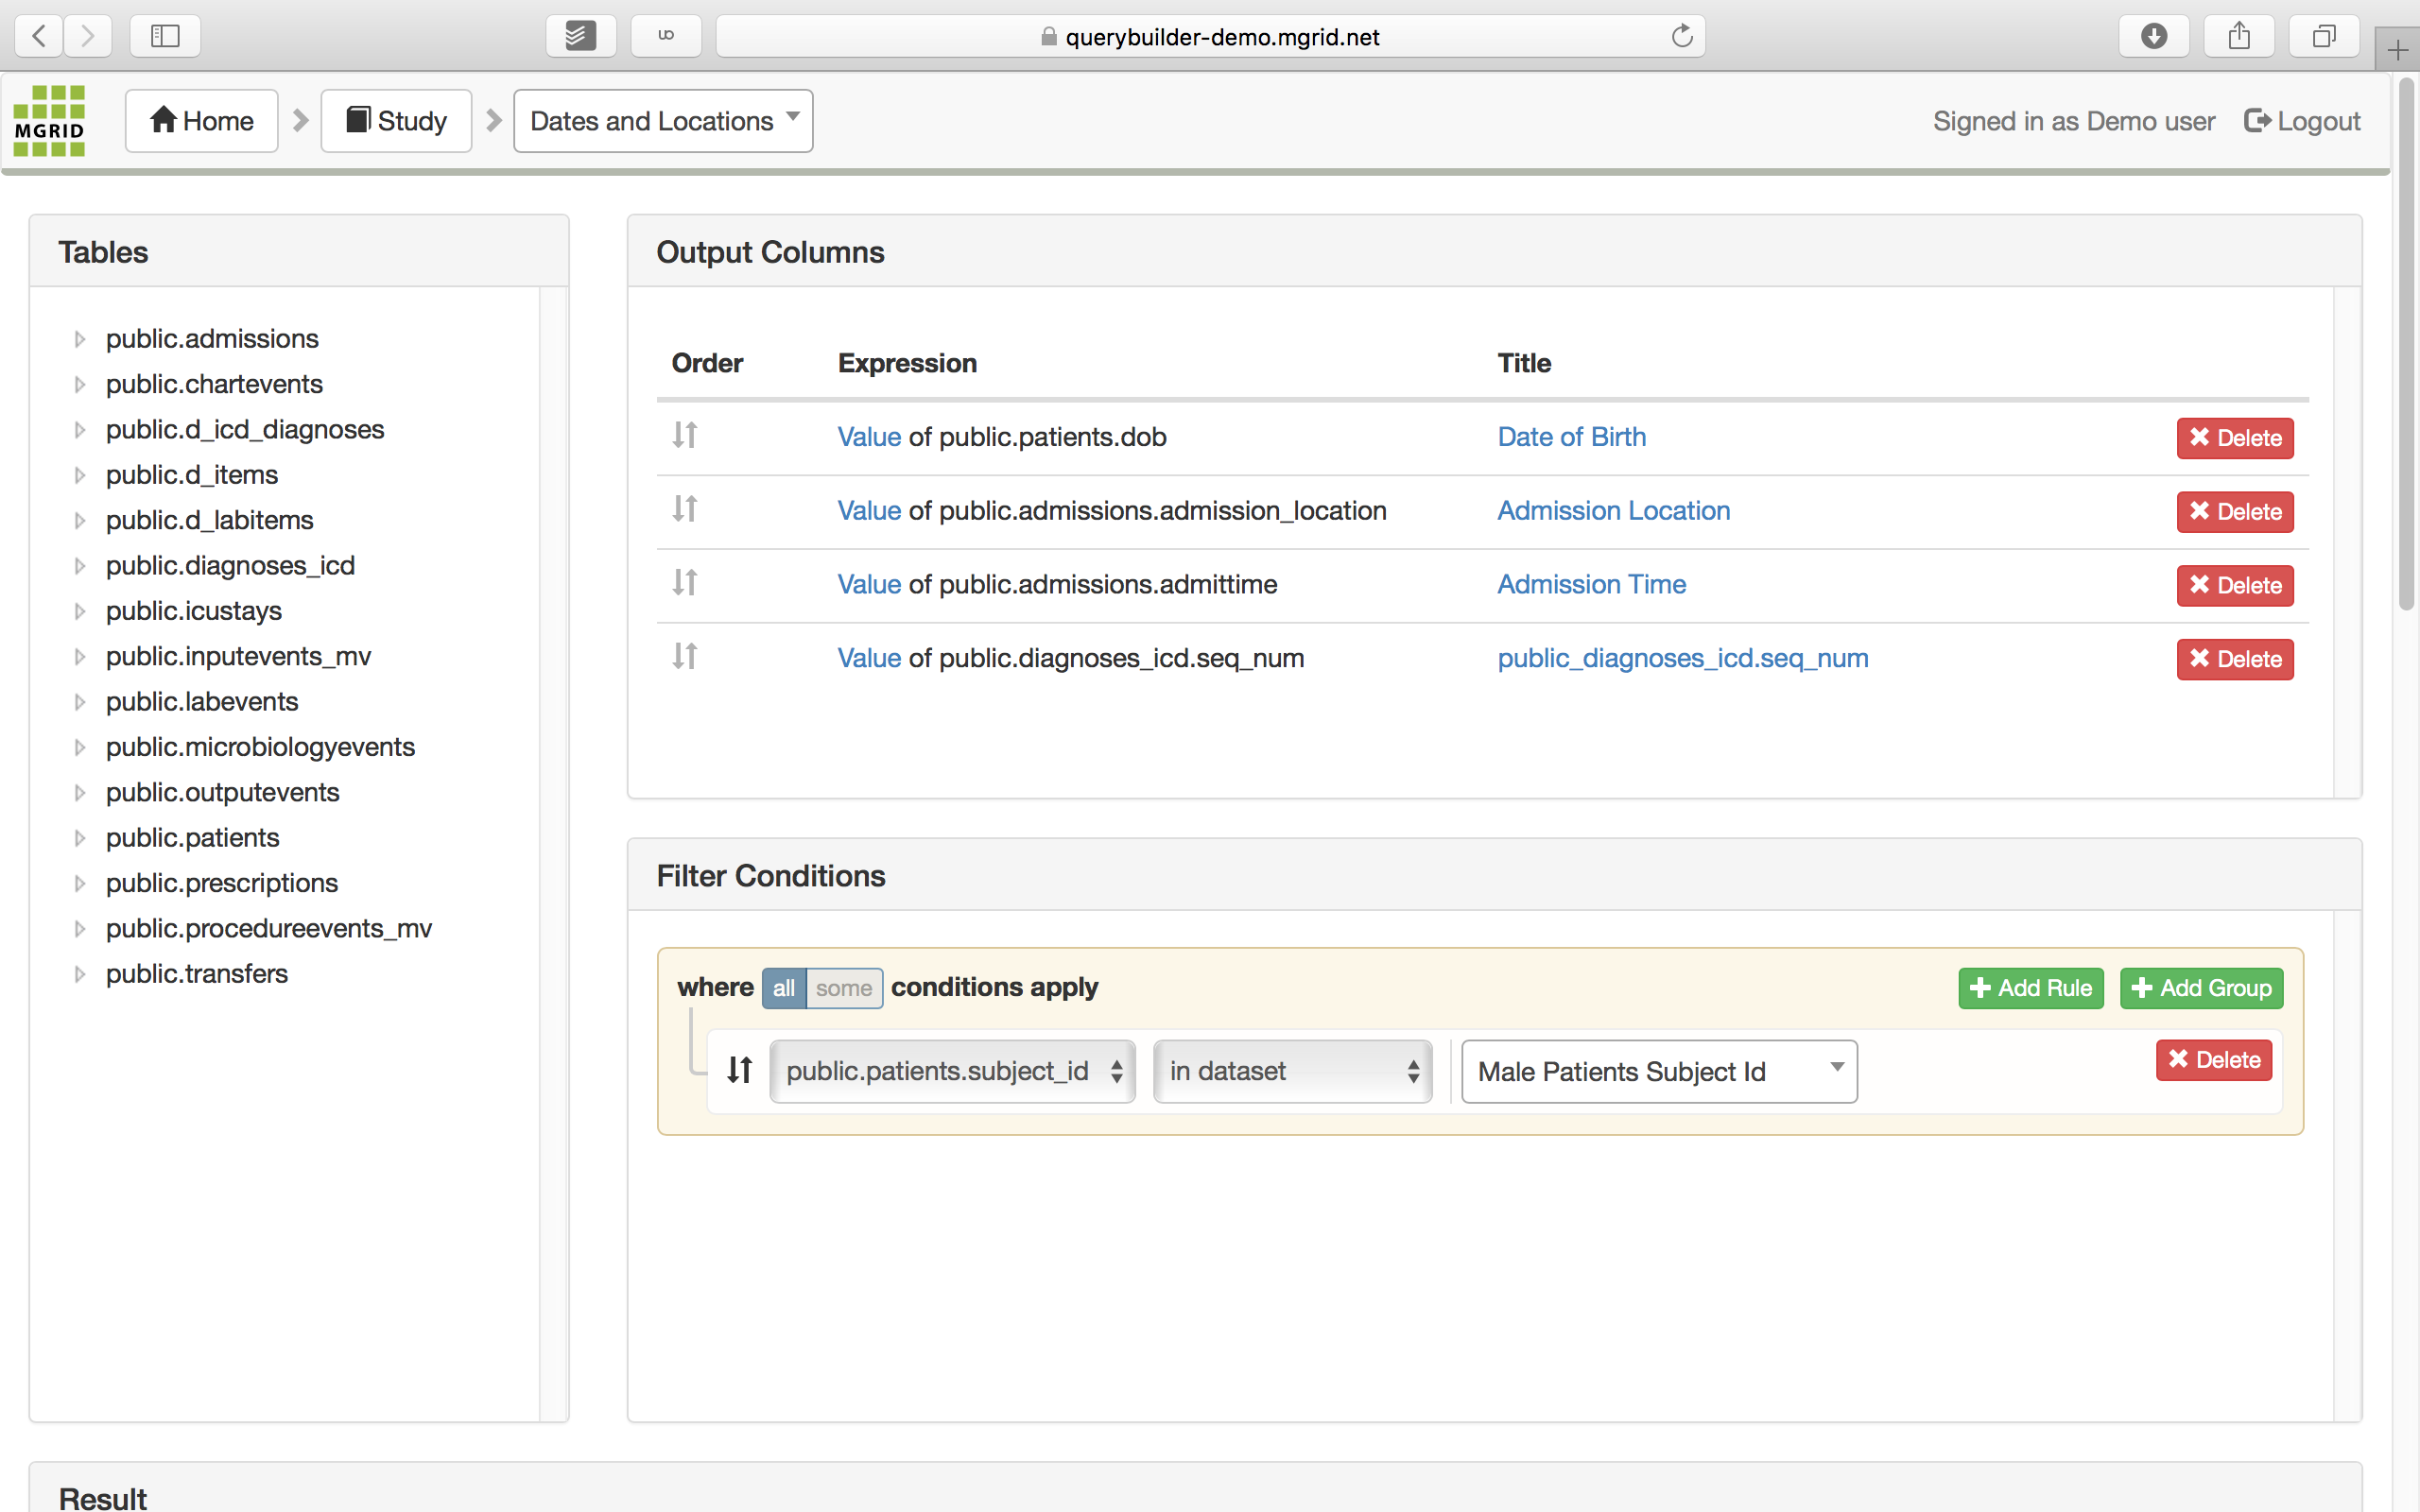Click the Add Rule button
The width and height of the screenshot is (2420, 1512).
(x=2031, y=988)
